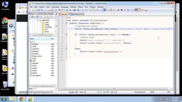
Task: Click the Playback macro icon
Action: pos(125,10)
